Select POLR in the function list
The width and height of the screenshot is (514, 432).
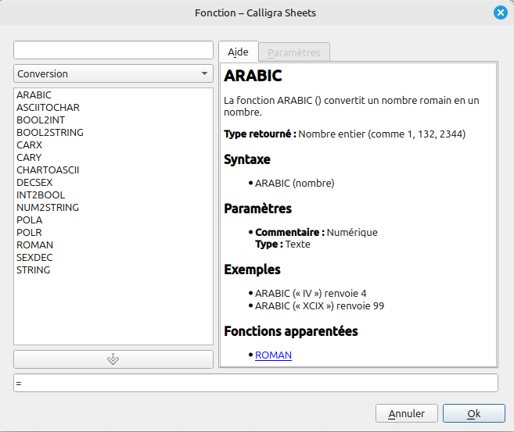(113, 232)
